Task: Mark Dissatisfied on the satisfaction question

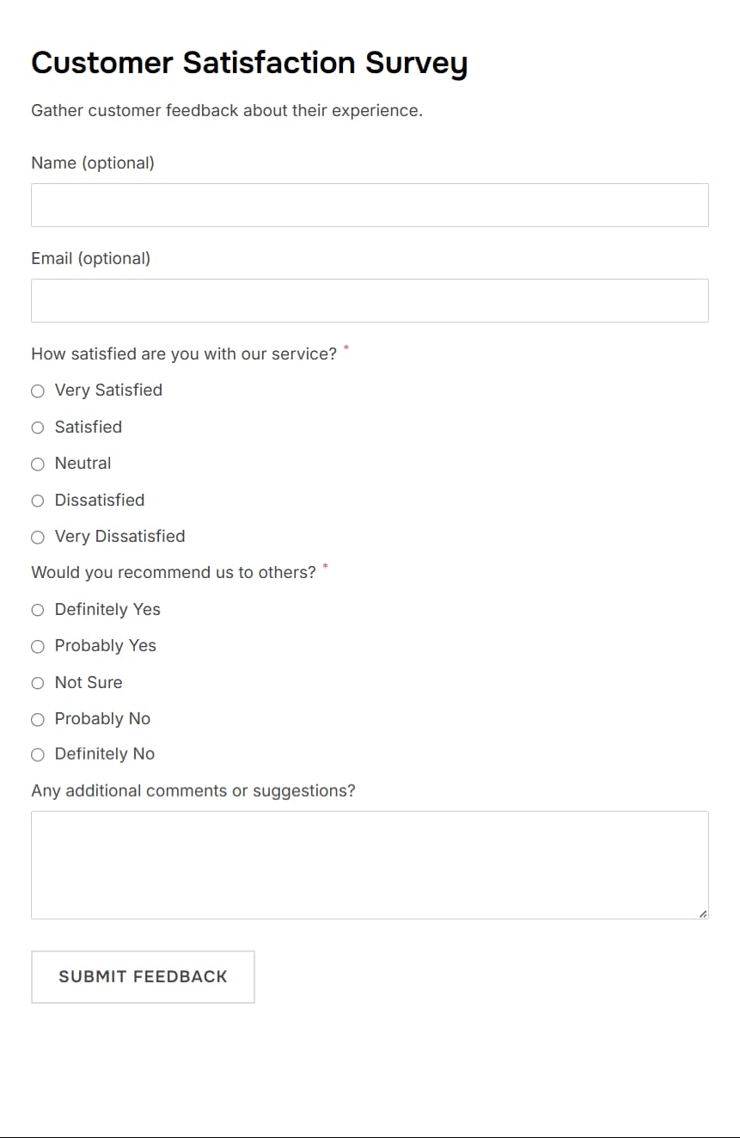Action: coord(38,500)
